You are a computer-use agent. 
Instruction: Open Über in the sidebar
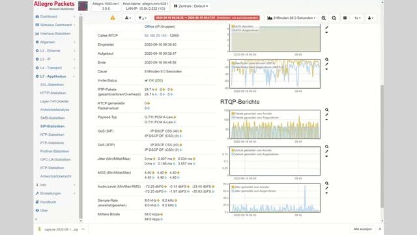click(44, 210)
